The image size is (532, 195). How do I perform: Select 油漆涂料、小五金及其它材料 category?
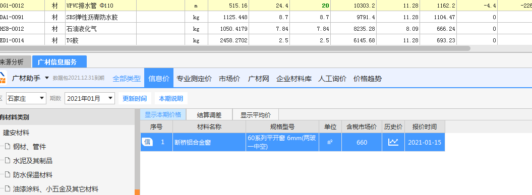click(x=55, y=189)
